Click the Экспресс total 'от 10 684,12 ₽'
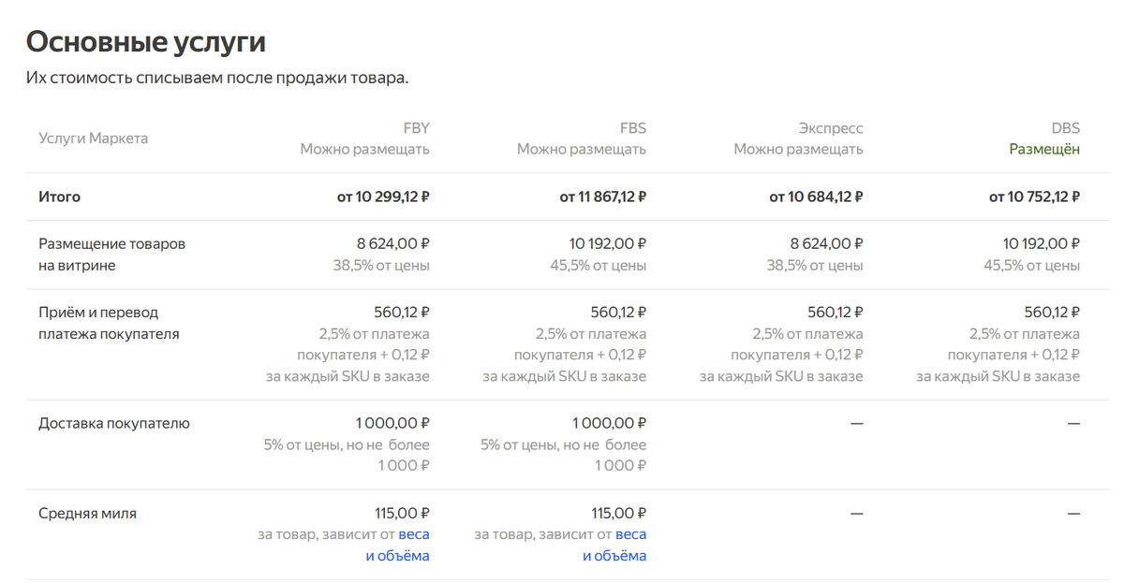Viewport: 1124px width, 583px height. point(816,197)
